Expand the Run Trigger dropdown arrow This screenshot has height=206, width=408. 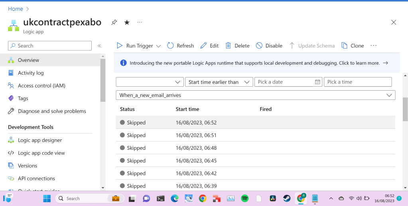click(158, 46)
